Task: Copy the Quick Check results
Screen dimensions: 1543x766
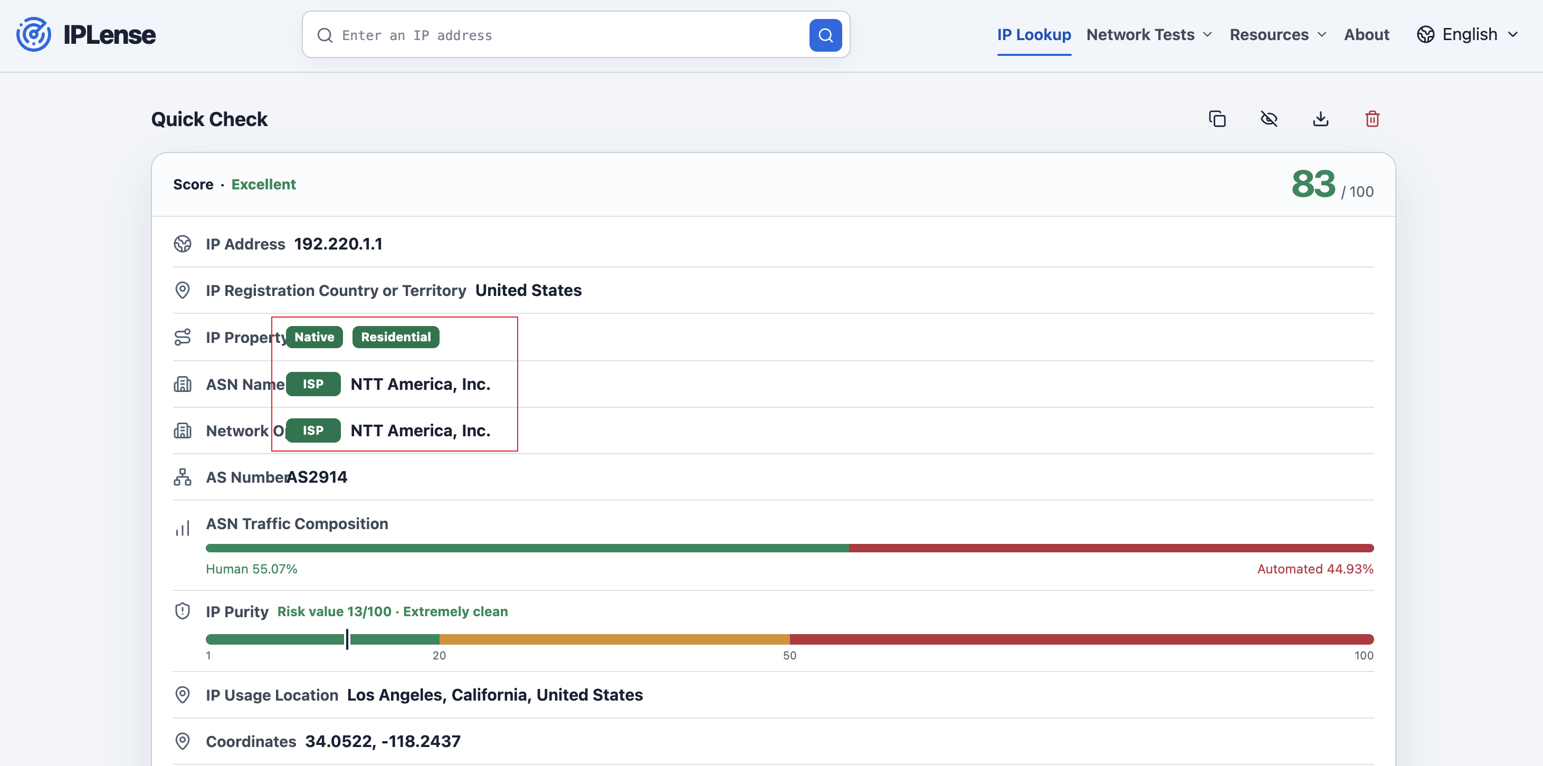Action: pos(1216,119)
